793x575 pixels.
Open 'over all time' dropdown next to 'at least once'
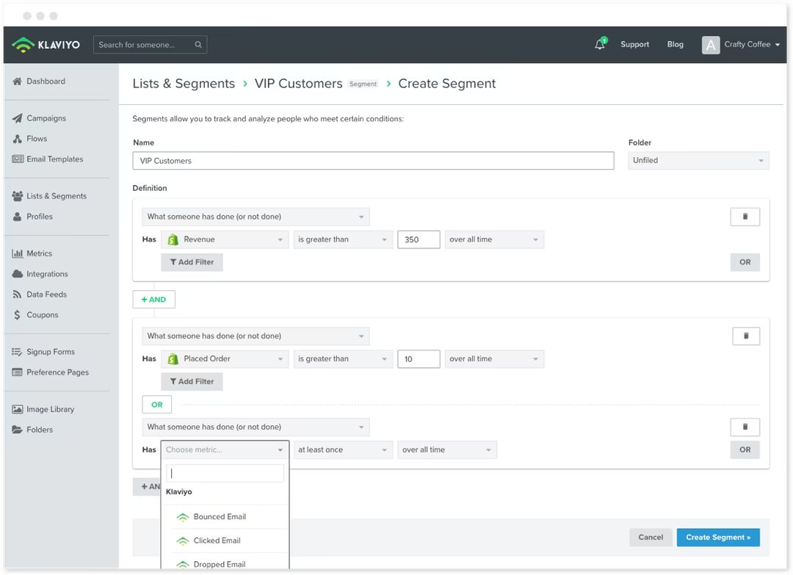(x=447, y=449)
